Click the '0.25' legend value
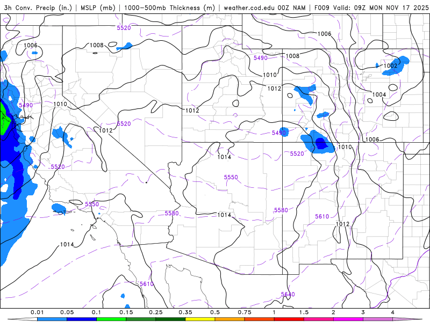 point(156,312)
